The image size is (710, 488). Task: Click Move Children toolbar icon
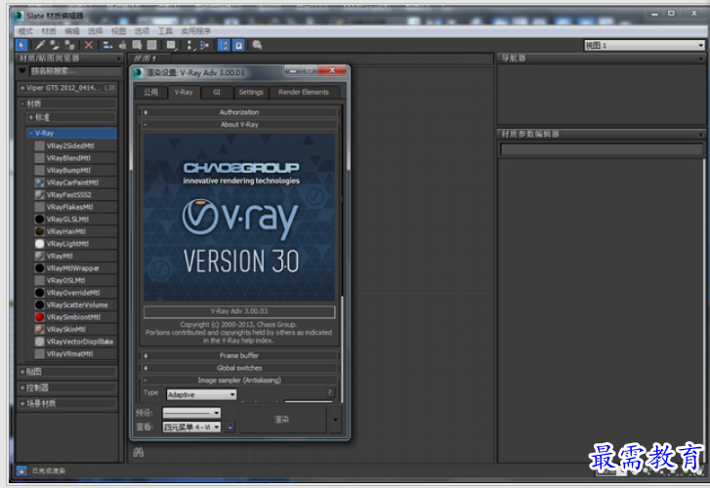107,45
